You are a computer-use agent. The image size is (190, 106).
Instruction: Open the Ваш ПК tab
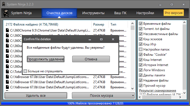(120, 13)
